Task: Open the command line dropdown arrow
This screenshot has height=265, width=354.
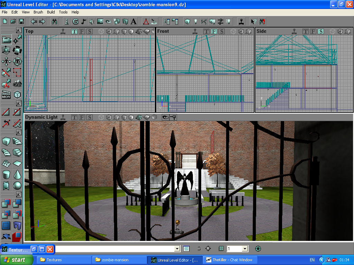Action: coord(177,248)
